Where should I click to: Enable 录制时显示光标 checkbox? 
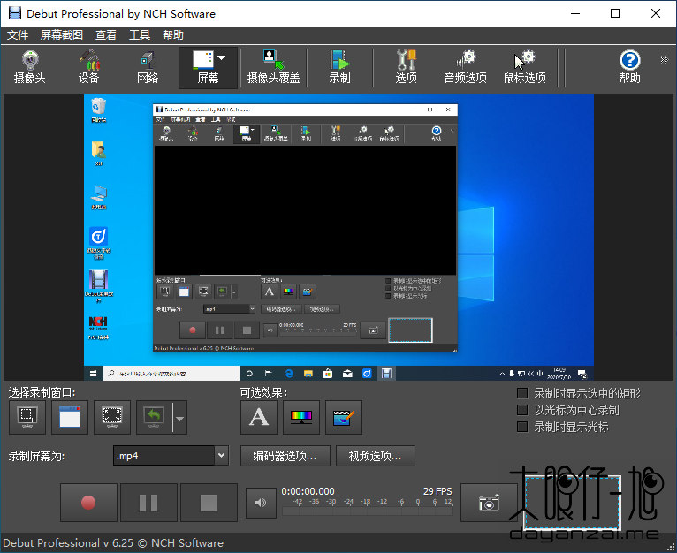tap(522, 427)
